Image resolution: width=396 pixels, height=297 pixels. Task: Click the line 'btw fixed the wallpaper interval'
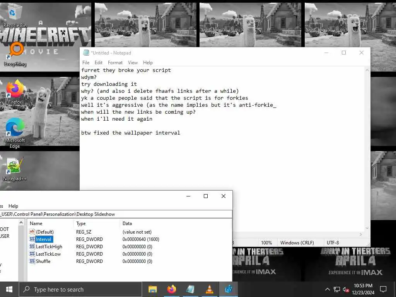[131, 133]
